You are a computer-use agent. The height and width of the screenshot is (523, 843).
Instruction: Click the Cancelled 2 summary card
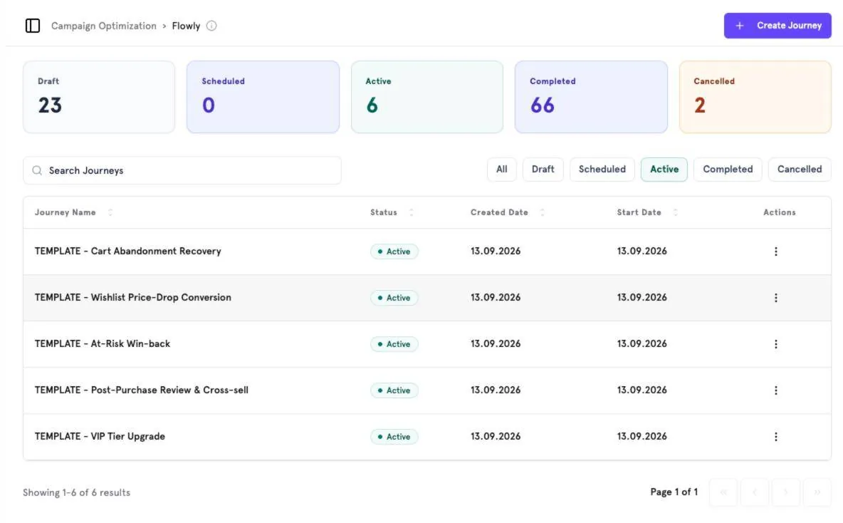point(755,97)
